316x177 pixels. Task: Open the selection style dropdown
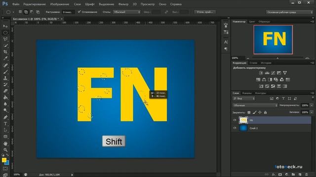[x=126, y=12]
